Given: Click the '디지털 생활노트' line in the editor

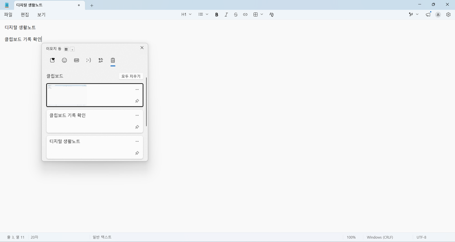Looking at the screenshot, I should pos(20,28).
